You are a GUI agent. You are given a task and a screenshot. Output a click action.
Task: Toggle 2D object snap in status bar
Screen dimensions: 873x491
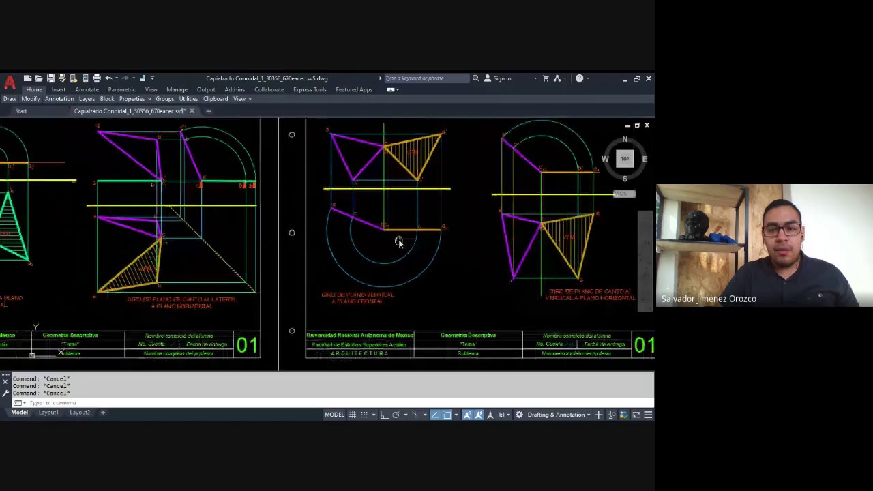[x=447, y=415]
